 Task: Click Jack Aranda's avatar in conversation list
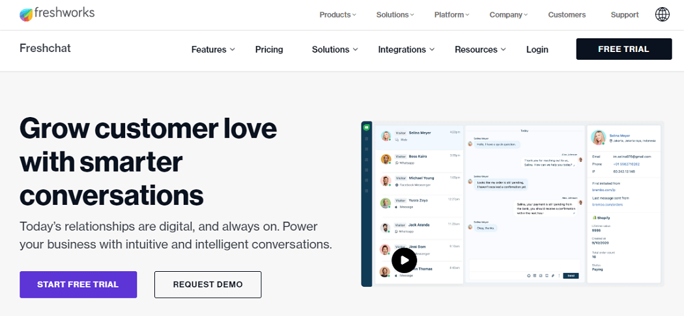click(x=386, y=228)
